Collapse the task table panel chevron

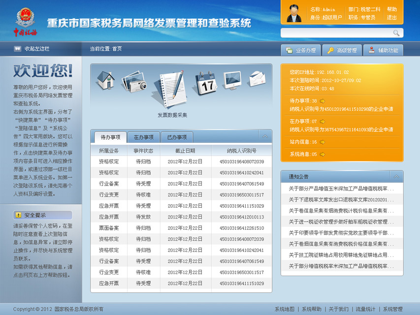(265, 136)
